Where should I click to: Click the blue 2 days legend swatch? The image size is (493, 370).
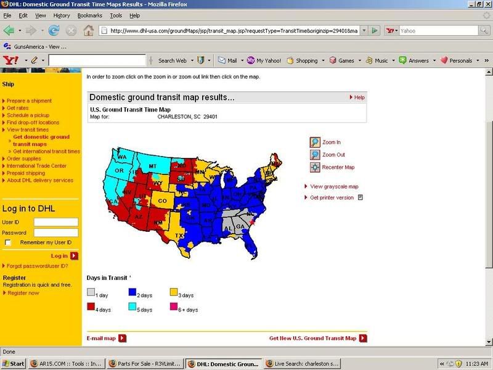pos(132,292)
